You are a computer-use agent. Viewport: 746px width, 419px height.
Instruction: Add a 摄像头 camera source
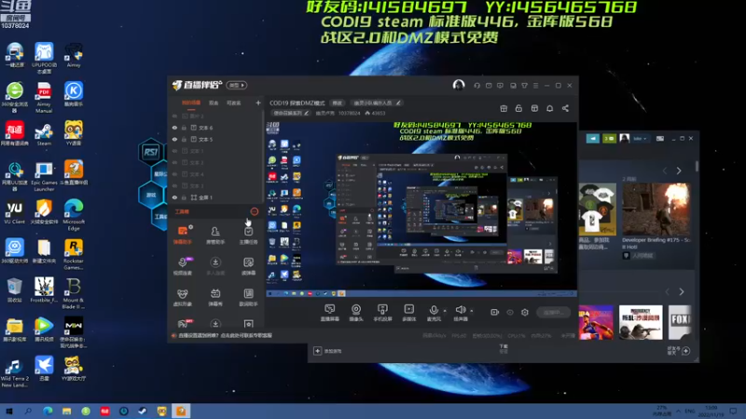tap(356, 313)
